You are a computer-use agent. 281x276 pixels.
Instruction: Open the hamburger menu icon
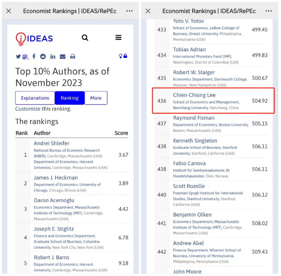(118, 38)
